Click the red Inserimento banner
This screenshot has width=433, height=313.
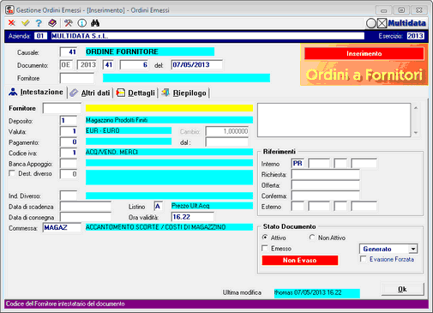point(364,53)
